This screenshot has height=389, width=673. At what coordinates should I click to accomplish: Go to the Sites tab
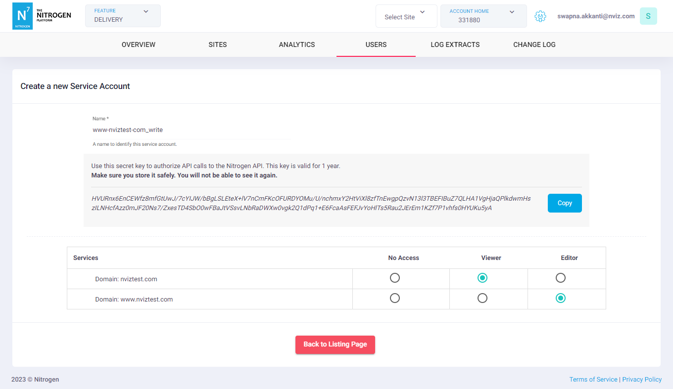pos(218,44)
